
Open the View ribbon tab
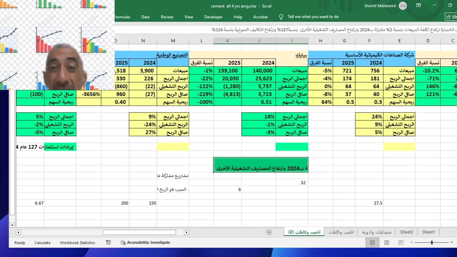tap(189, 17)
